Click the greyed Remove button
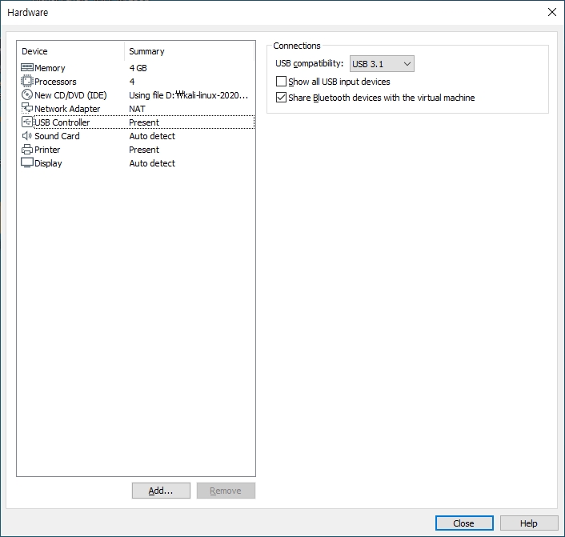 (226, 491)
